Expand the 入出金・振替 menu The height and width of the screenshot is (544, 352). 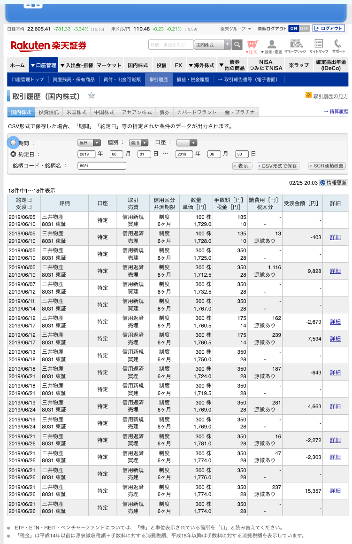[x=77, y=65]
